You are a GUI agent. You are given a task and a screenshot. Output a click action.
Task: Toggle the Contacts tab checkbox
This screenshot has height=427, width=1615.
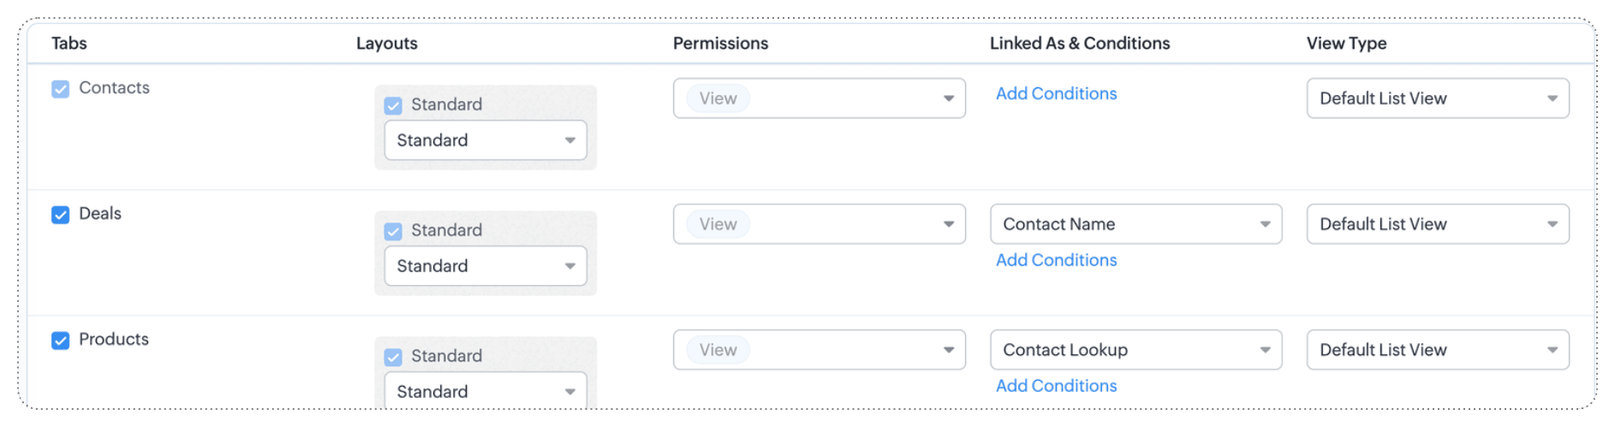pos(60,89)
